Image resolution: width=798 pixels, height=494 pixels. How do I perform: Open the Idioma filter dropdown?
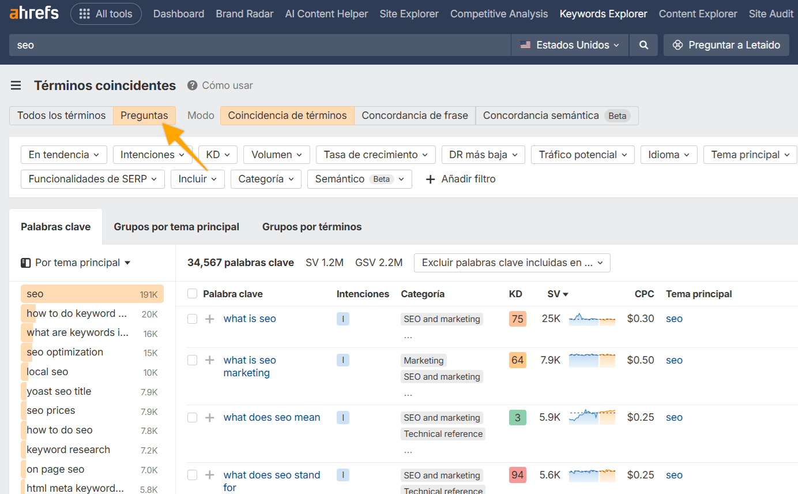(669, 155)
